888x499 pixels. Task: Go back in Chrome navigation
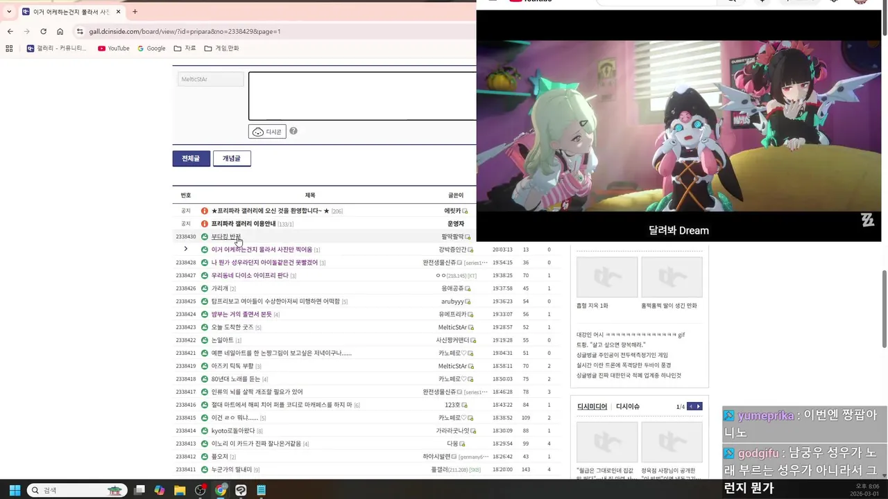tap(10, 31)
